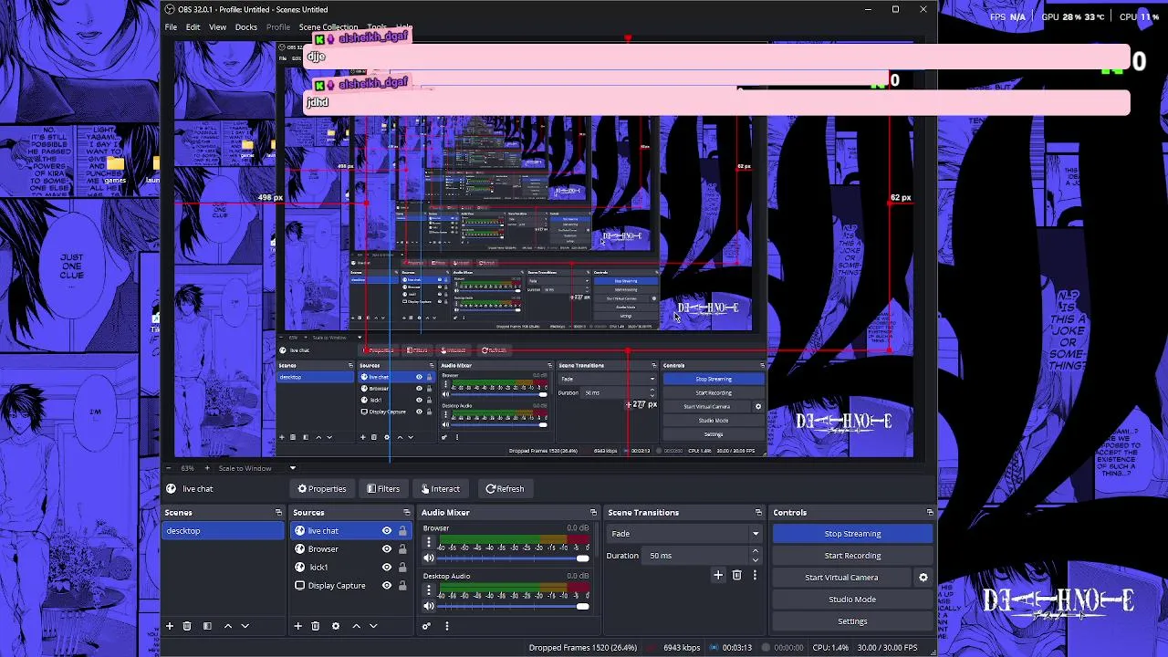Float the Audio Mixer dock
Viewport: 1168px width, 657px height.
(x=593, y=513)
